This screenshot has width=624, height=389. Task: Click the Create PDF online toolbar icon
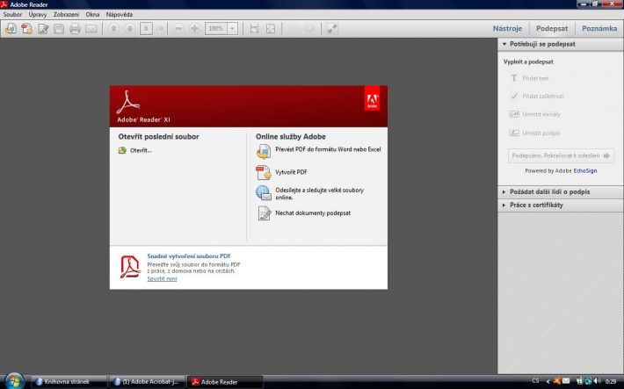coord(27,29)
